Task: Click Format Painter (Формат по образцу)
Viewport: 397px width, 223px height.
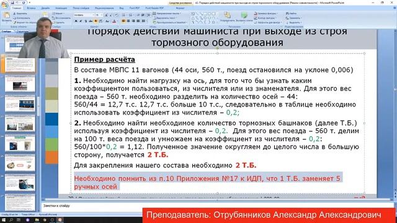Action: (x=24, y=22)
